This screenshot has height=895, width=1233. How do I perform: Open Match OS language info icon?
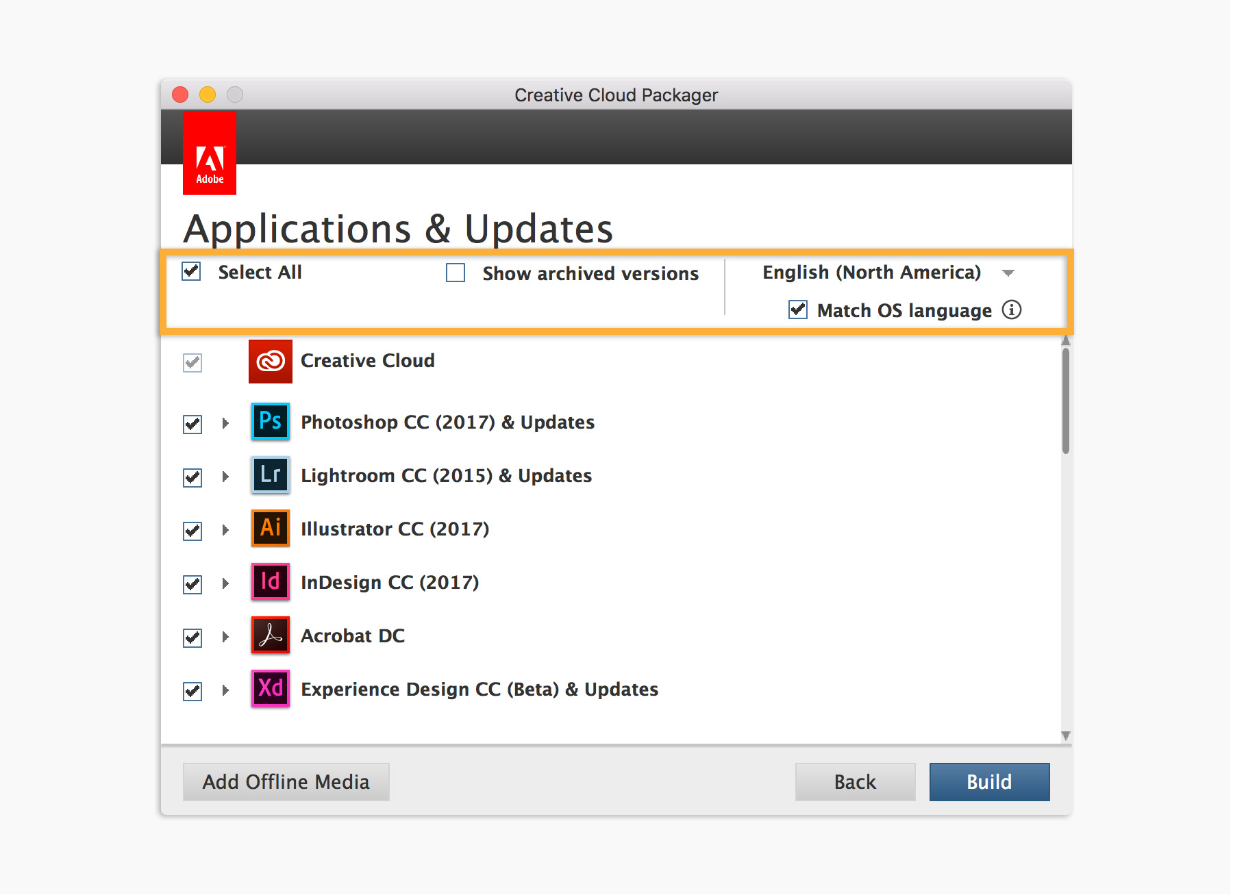(1012, 310)
